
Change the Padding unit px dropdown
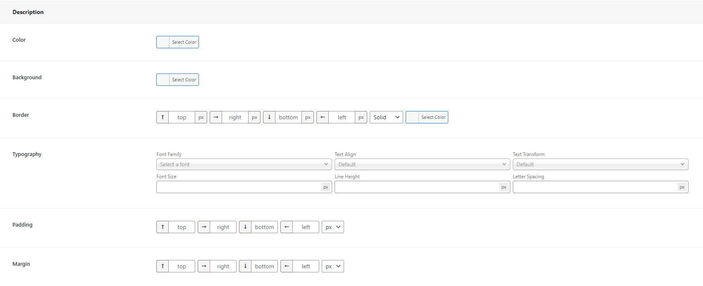click(333, 227)
